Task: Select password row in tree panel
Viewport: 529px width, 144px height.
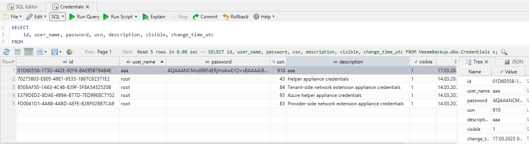Action: pyautogui.click(x=494, y=101)
